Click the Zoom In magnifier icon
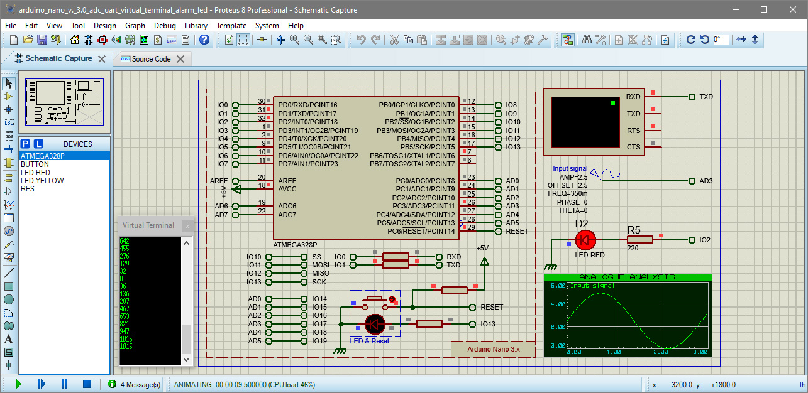 click(x=294, y=40)
